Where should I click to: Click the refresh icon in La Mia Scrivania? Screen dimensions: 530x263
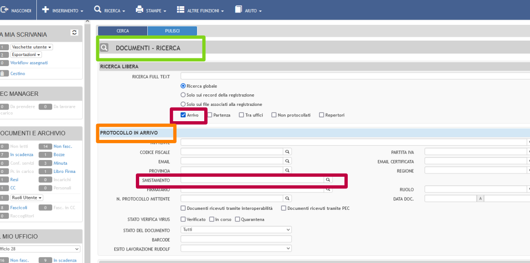point(74,33)
